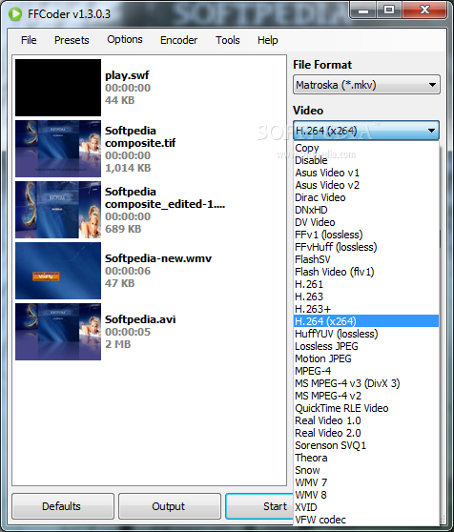Select H.263+ codec entry
The height and width of the screenshot is (532, 454).
coord(366,309)
